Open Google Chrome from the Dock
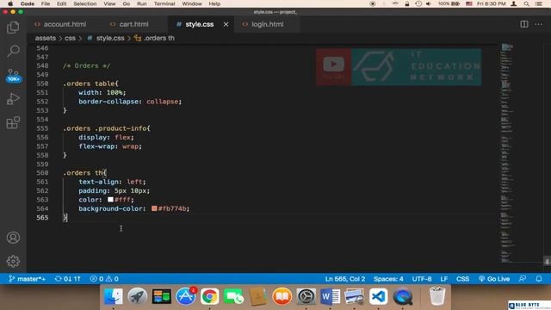 coord(209,296)
